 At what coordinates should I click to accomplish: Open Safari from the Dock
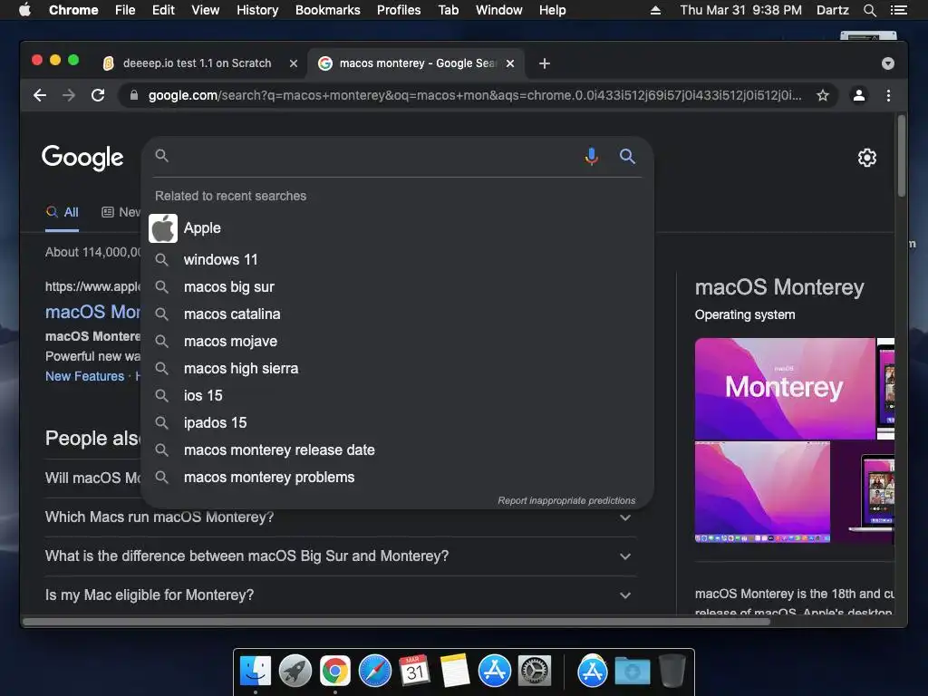(x=375, y=671)
